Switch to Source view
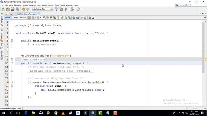The image size is (207, 116). (x=7, y=17)
